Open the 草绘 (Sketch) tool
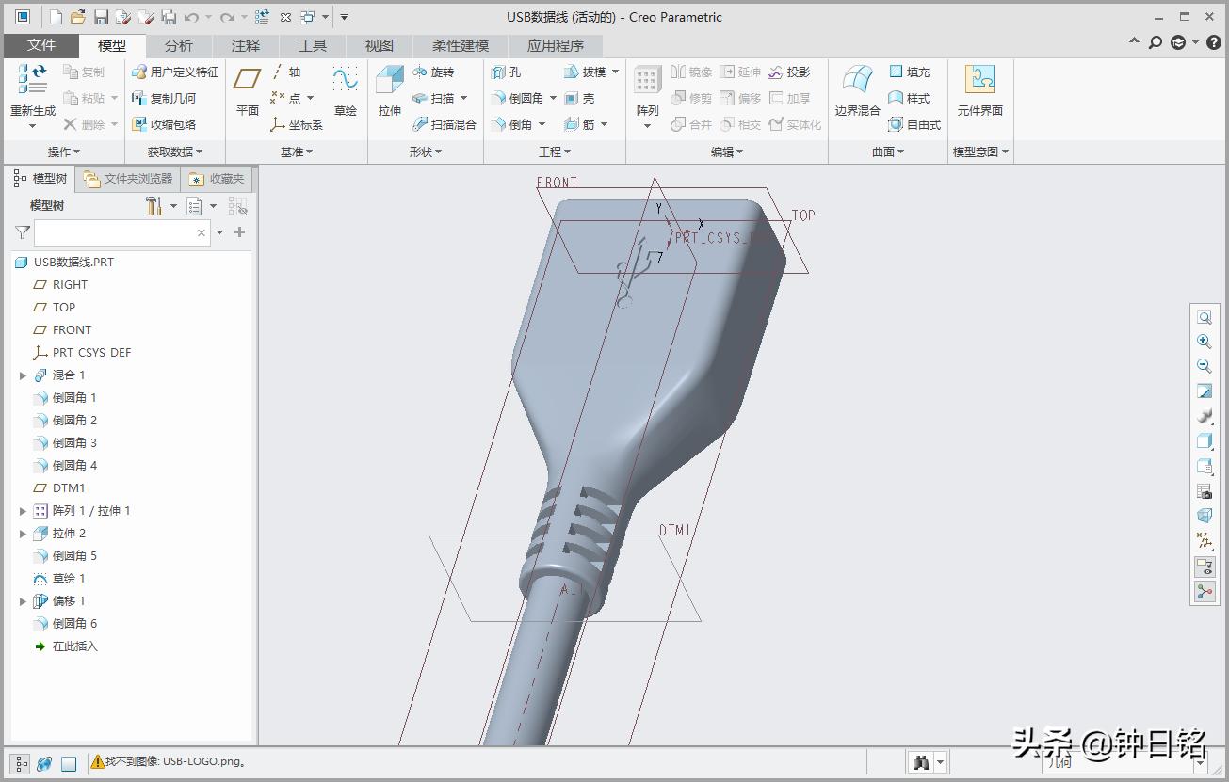 346,90
